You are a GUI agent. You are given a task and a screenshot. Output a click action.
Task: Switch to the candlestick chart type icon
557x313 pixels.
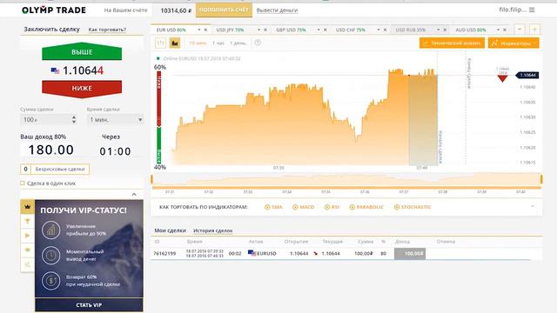pos(160,43)
